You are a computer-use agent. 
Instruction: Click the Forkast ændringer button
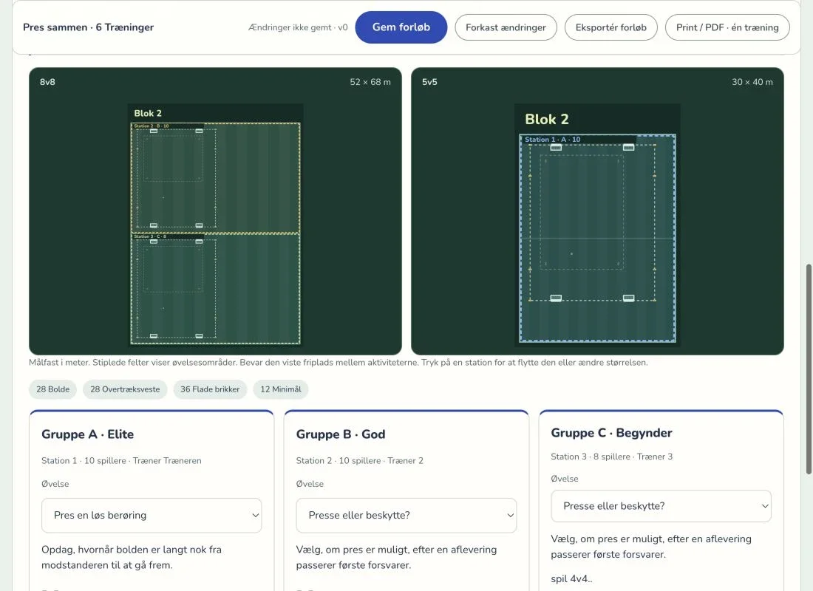coord(506,27)
